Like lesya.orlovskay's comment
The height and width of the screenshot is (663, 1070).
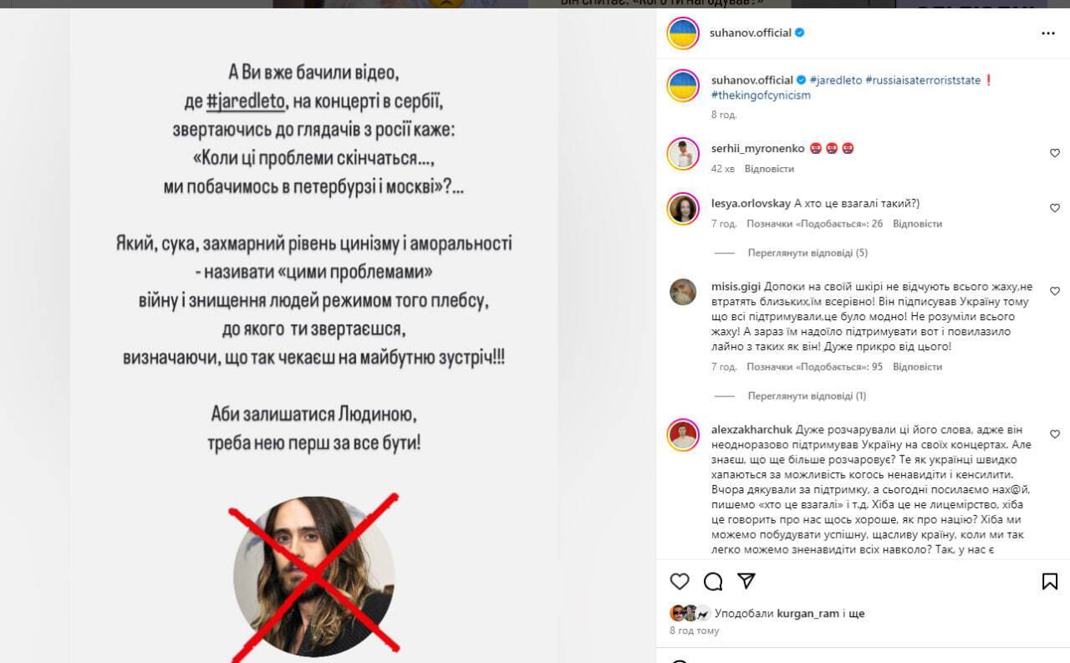1055,208
